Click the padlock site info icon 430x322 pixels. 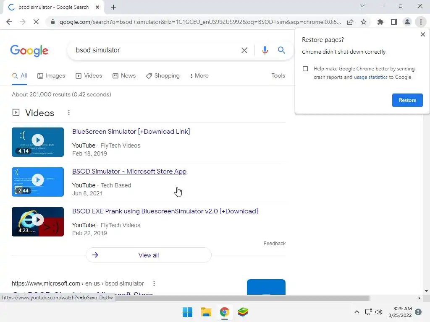(53, 22)
